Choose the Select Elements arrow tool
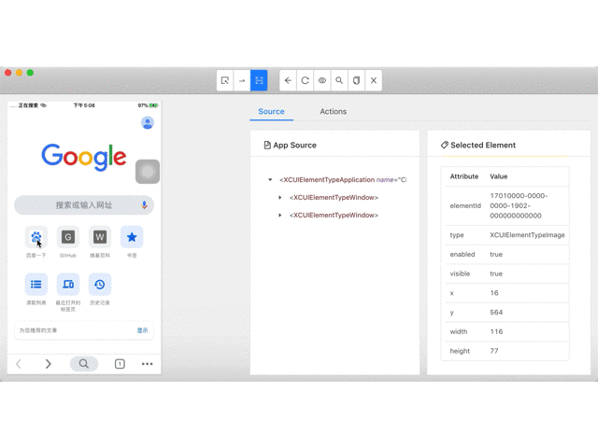 [225, 80]
